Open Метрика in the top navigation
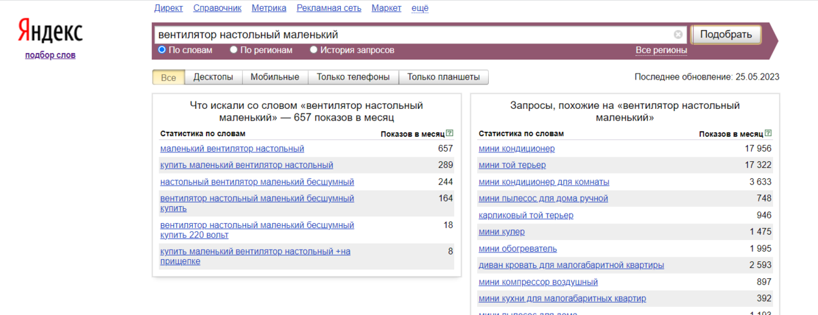Viewport: 818px width, 315px height. 269,8
